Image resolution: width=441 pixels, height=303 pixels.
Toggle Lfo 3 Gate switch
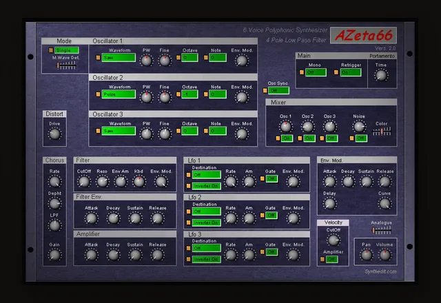tap(271, 252)
